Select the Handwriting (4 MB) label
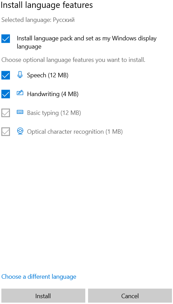 pos(53,94)
